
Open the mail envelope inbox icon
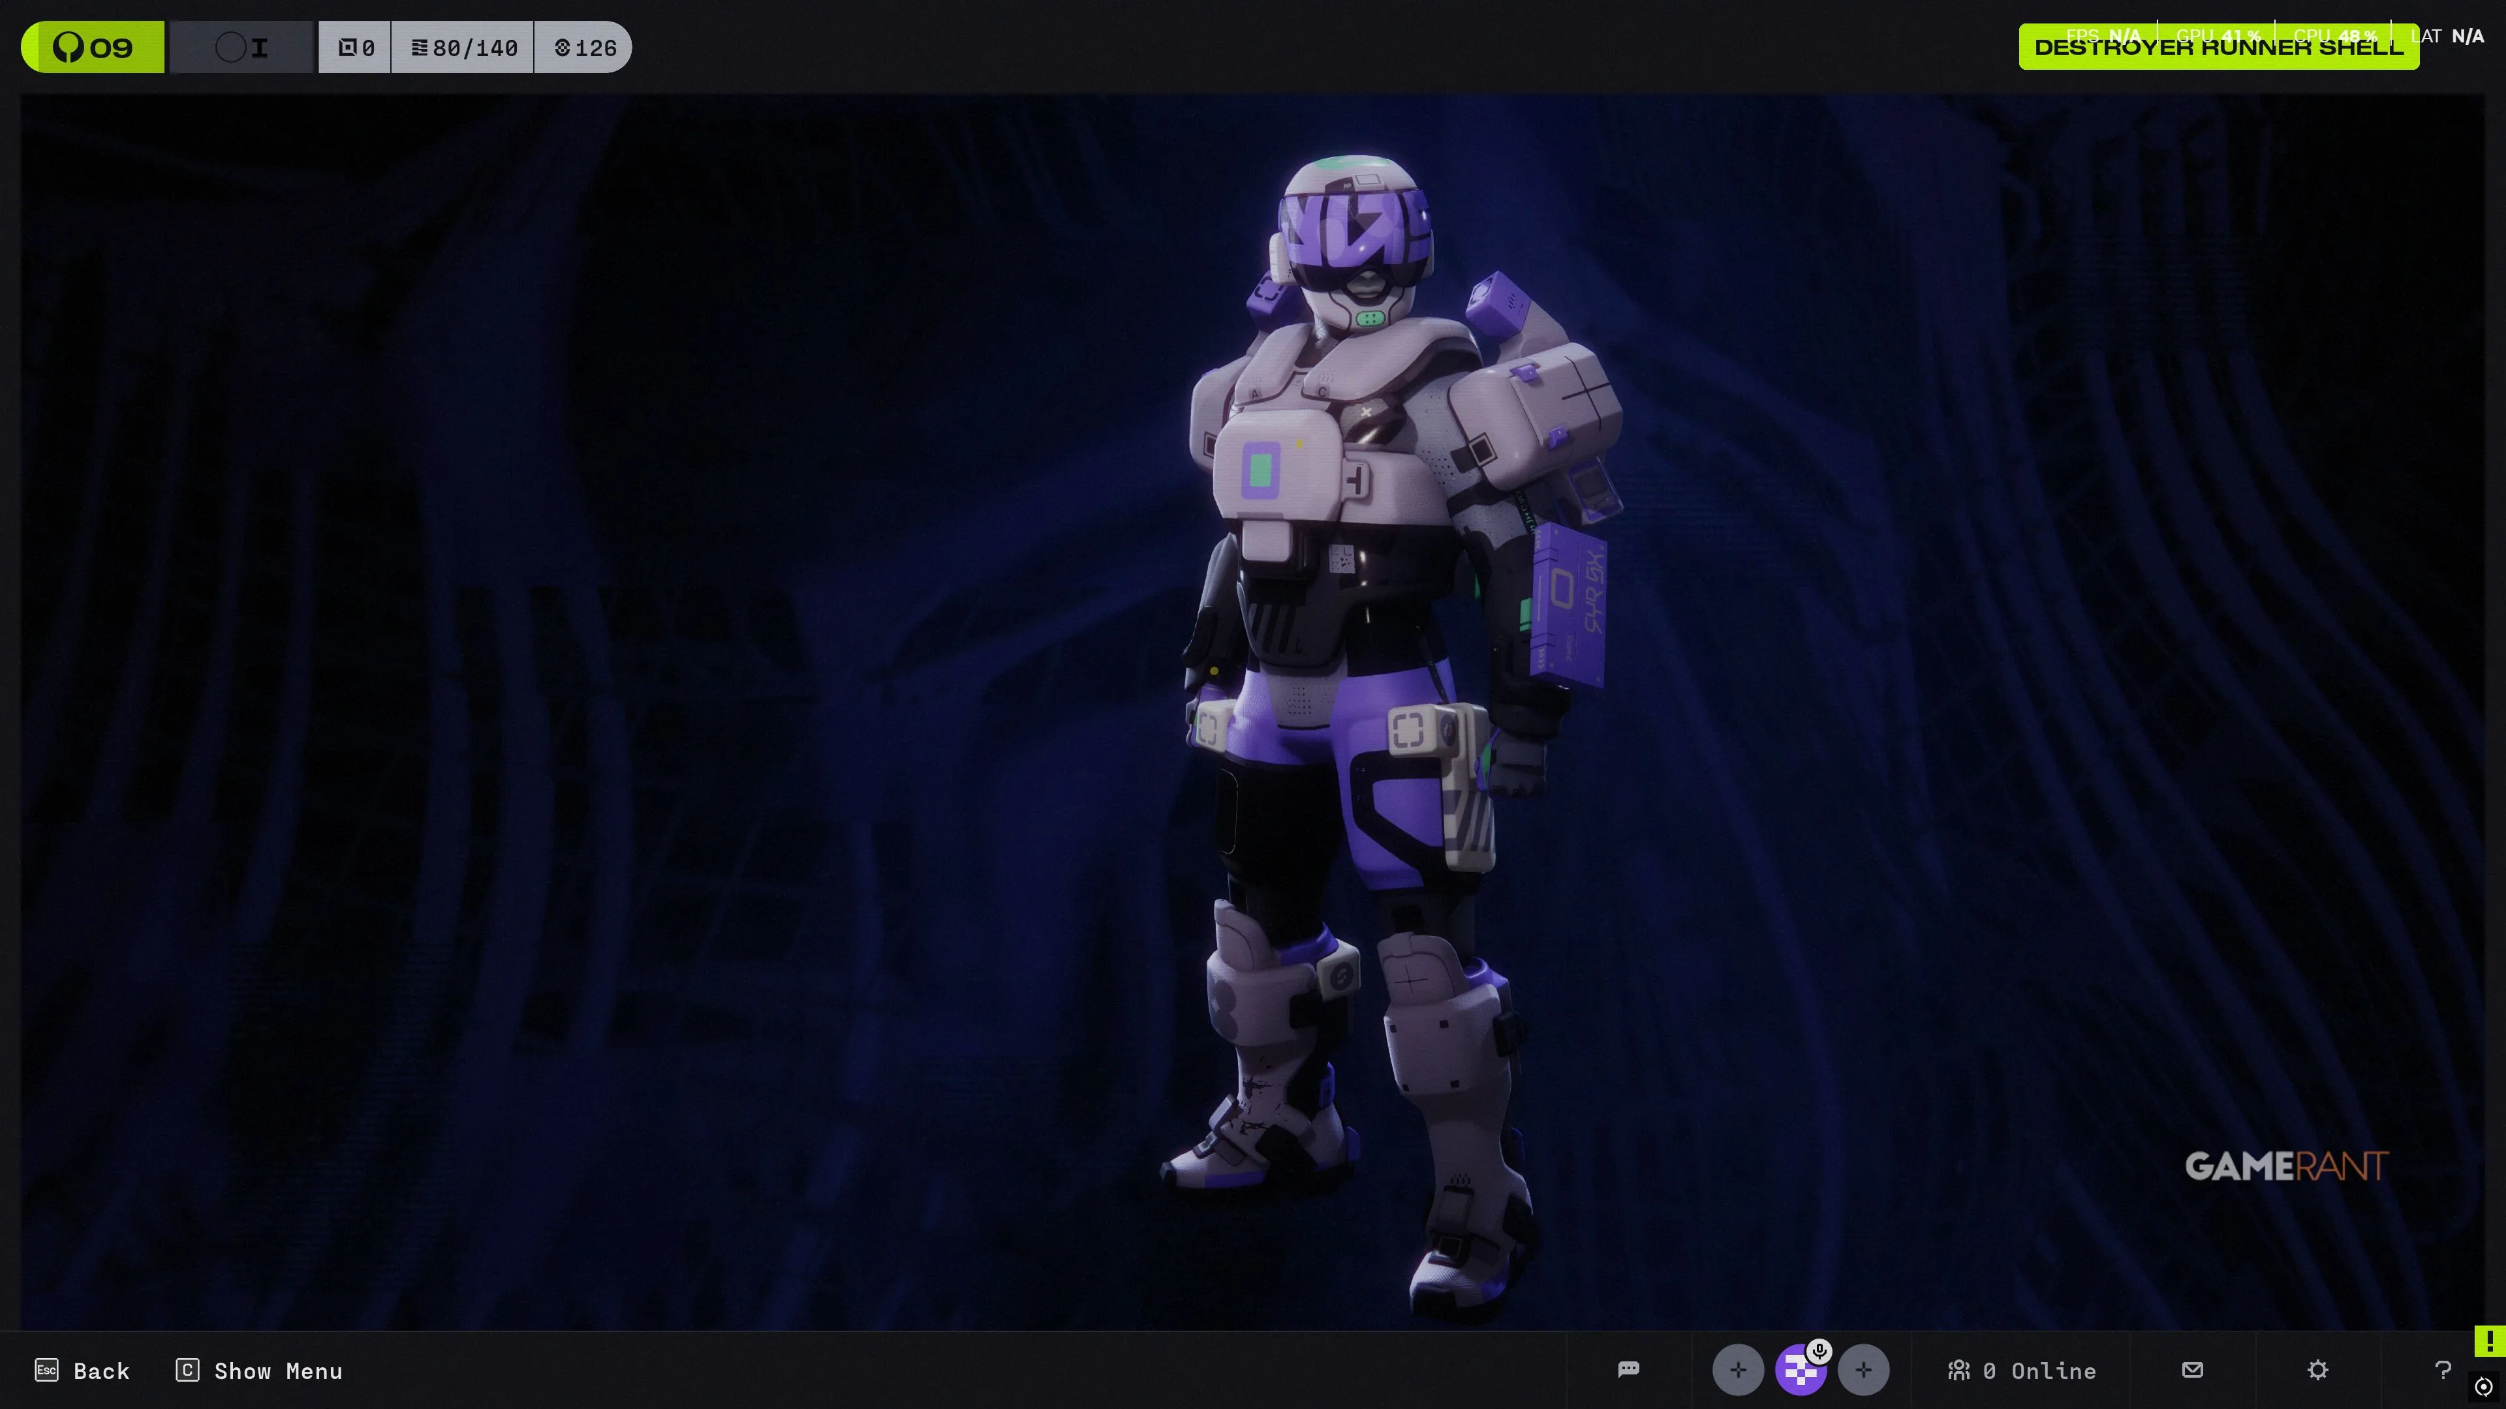(x=2192, y=1369)
